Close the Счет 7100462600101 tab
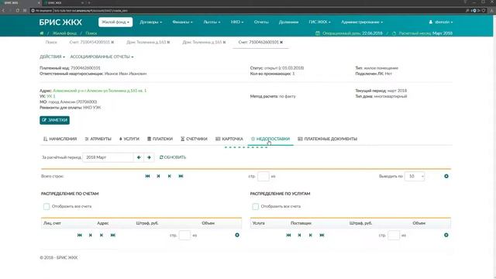This screenshot has height=279, width=496. pyautogui.click(x=281, y=42)
